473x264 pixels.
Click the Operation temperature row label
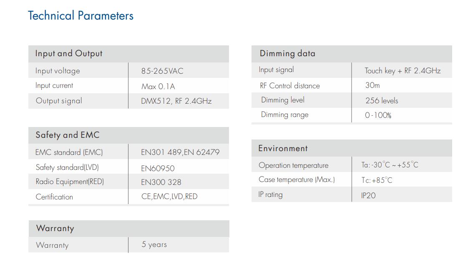point(294,165)
